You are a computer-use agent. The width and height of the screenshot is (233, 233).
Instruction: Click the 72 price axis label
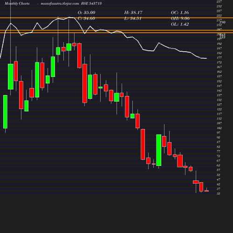(219, 156)
